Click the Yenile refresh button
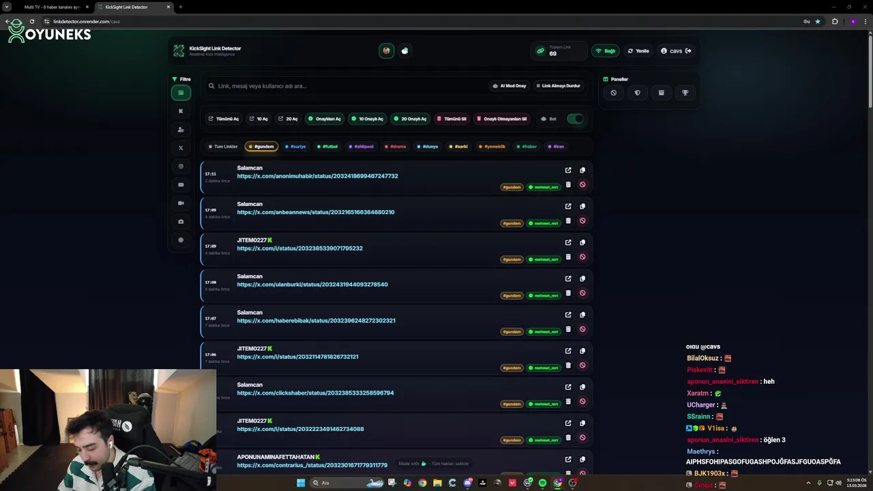 [638, 51]
